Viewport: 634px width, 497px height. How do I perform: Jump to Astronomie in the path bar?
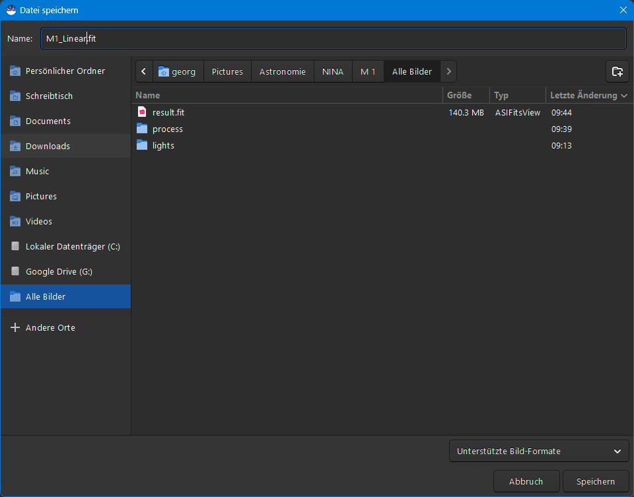point(282,71)
